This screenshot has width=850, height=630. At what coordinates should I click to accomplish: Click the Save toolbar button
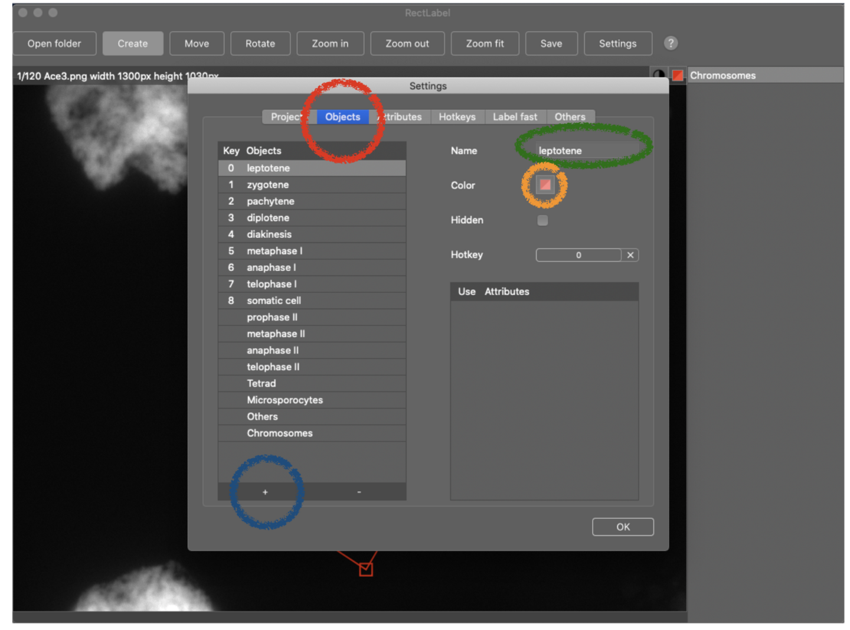coord(551,44)
